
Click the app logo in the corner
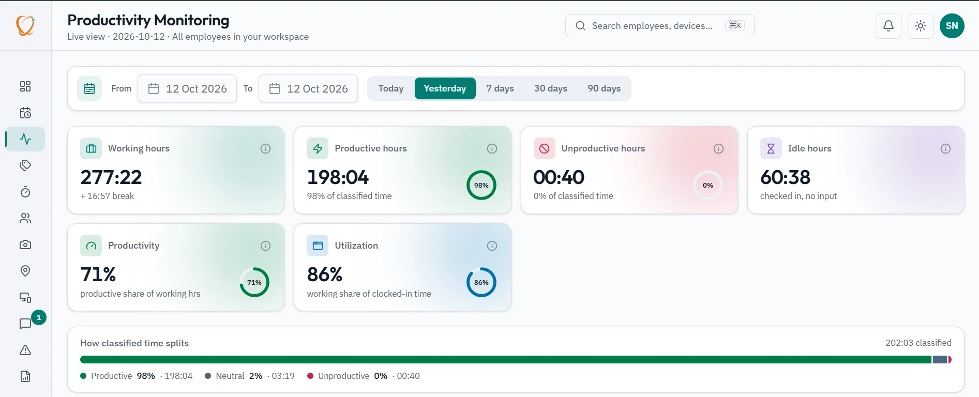point(25,25)
